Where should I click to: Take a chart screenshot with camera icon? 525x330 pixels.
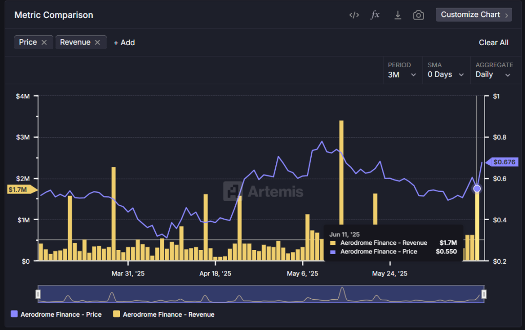click(x=419, y=15)
